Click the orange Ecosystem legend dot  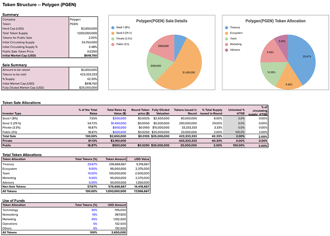[227, 33]
